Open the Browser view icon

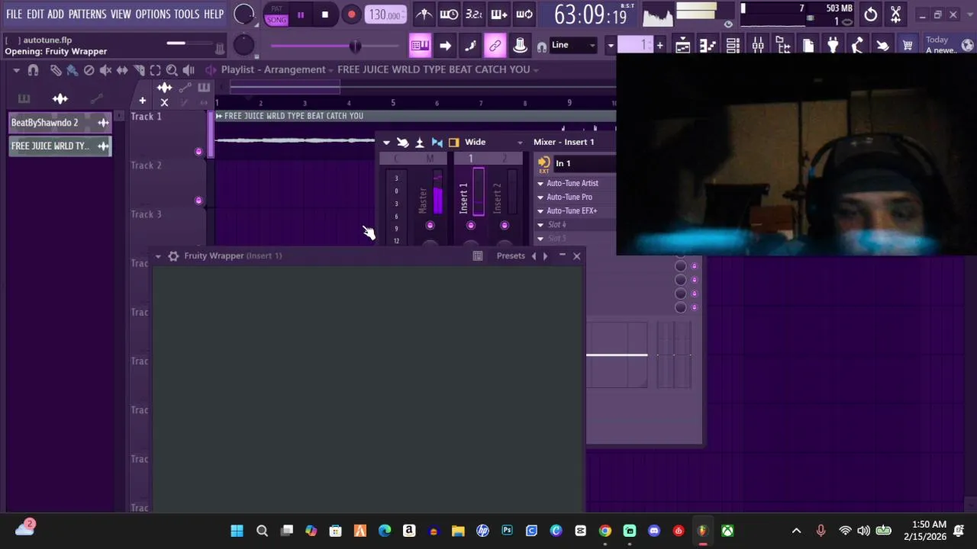point(783,46)
